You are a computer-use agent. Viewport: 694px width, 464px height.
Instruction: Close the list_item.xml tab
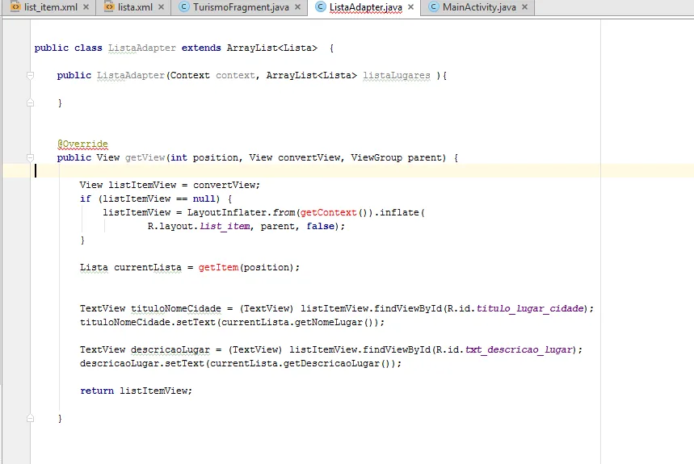pos(86,7)
